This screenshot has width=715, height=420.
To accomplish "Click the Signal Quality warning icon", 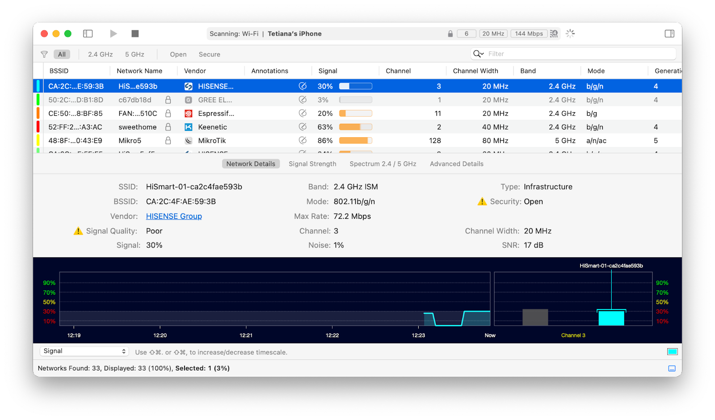I will (78, 231).
